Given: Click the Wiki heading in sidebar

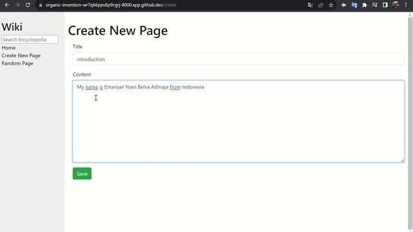Looking at the screenshot, I should [x=12, y=27].
